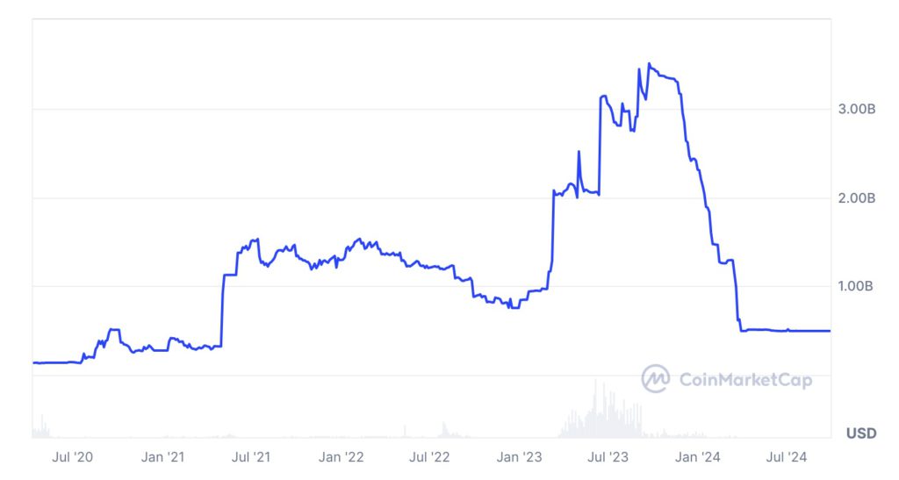Click the CoinMarketCap logo icon
899x480 pixels.
pyautogui.click(x=655, y=379)
